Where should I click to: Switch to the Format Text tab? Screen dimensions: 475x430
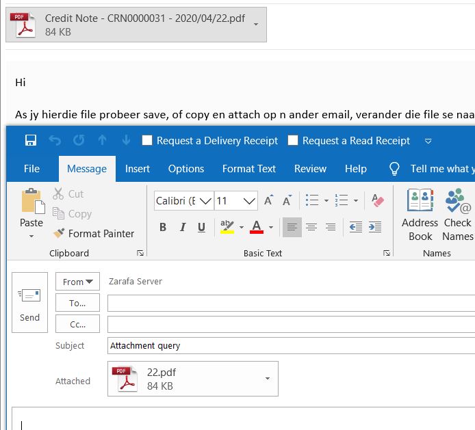click(249, 169)
